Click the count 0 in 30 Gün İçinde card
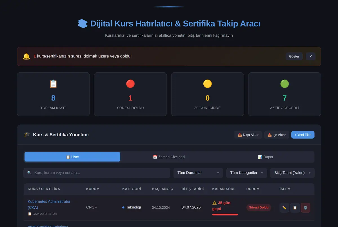 [x=208, y=98]
